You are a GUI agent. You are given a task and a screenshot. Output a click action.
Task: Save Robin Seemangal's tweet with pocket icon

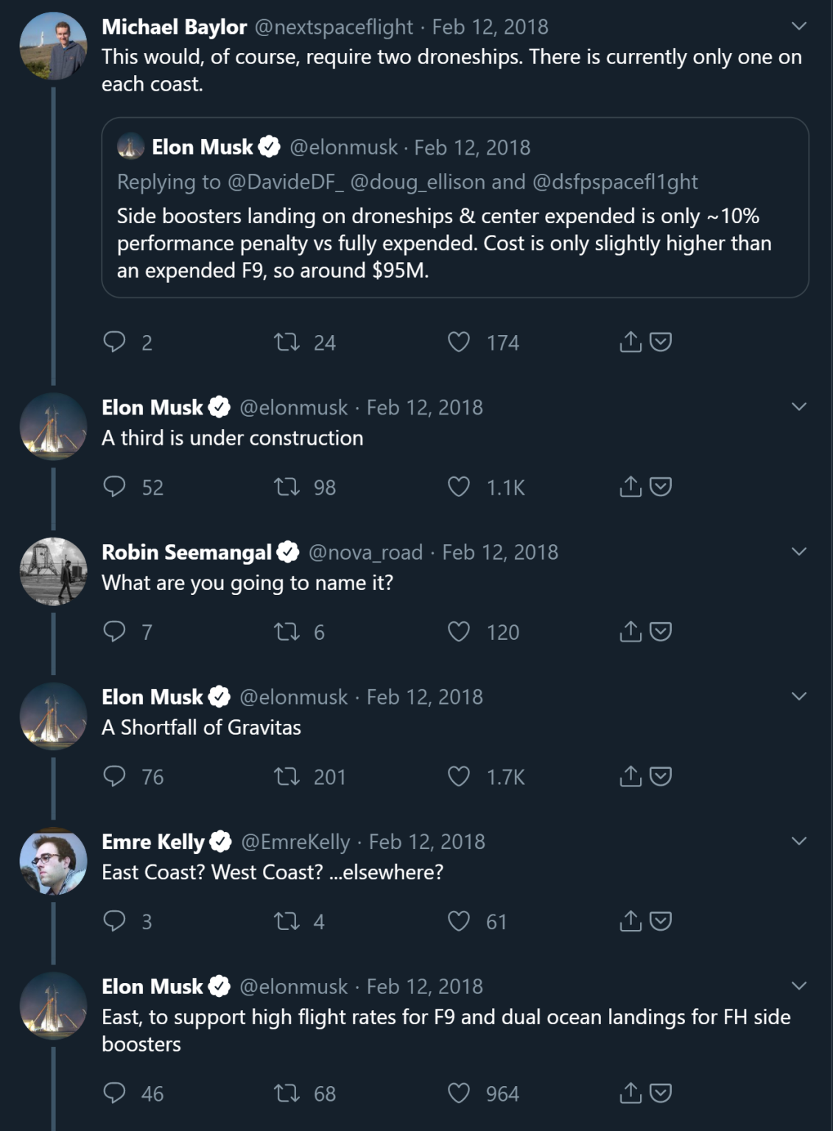coord(661,632)
